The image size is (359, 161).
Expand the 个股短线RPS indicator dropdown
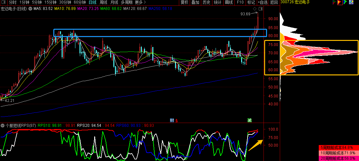3,126
